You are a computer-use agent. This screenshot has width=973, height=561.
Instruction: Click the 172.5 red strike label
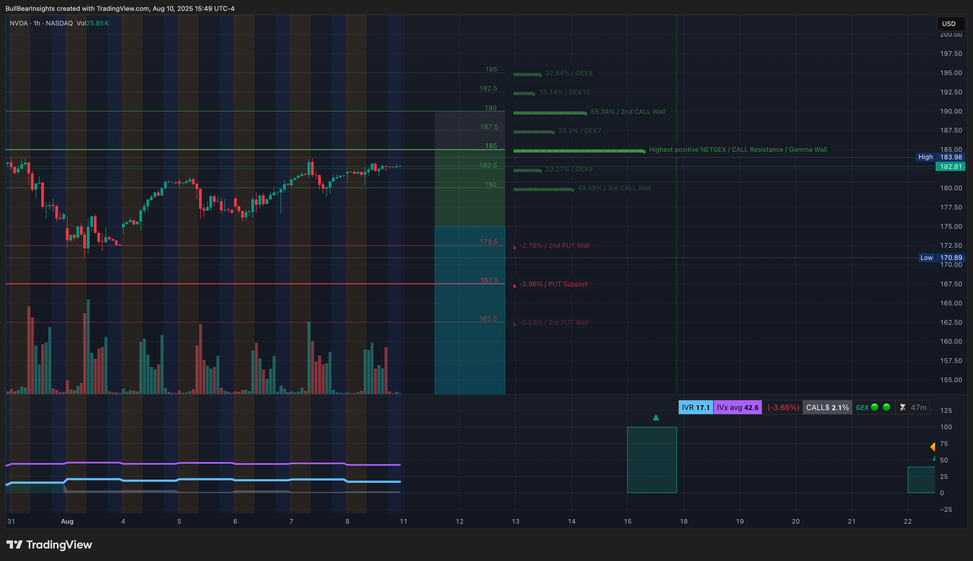[488, 241]
